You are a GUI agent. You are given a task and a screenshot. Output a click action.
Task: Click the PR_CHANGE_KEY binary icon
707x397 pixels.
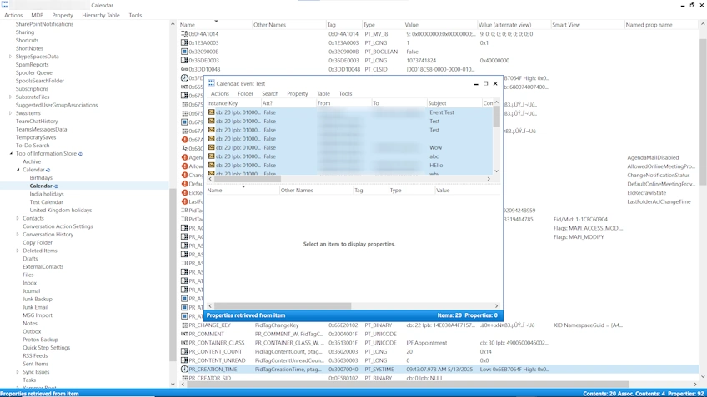184,325
